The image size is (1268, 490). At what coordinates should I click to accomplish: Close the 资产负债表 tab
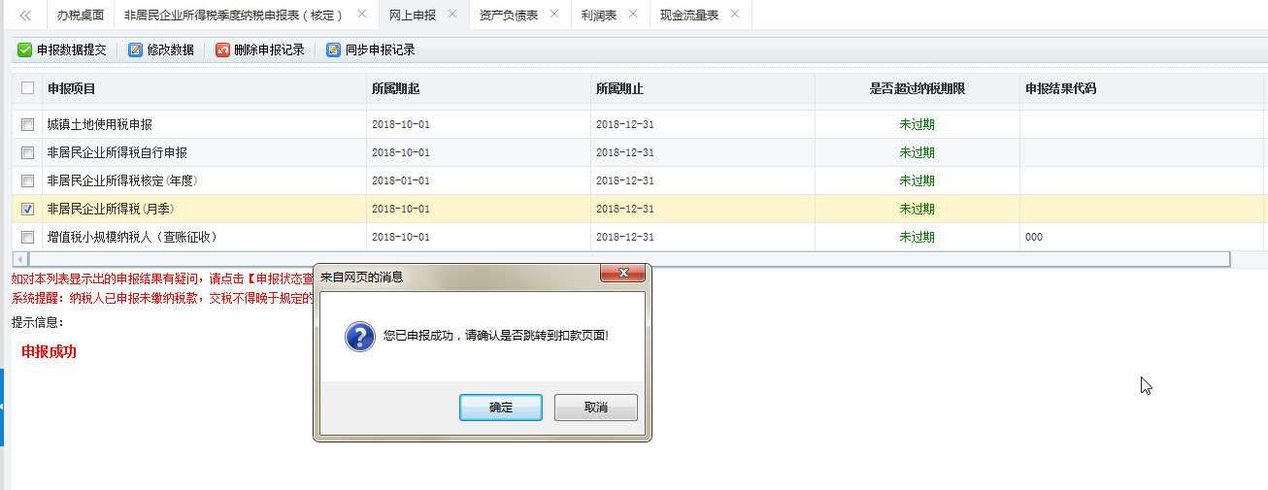(554, 15)
